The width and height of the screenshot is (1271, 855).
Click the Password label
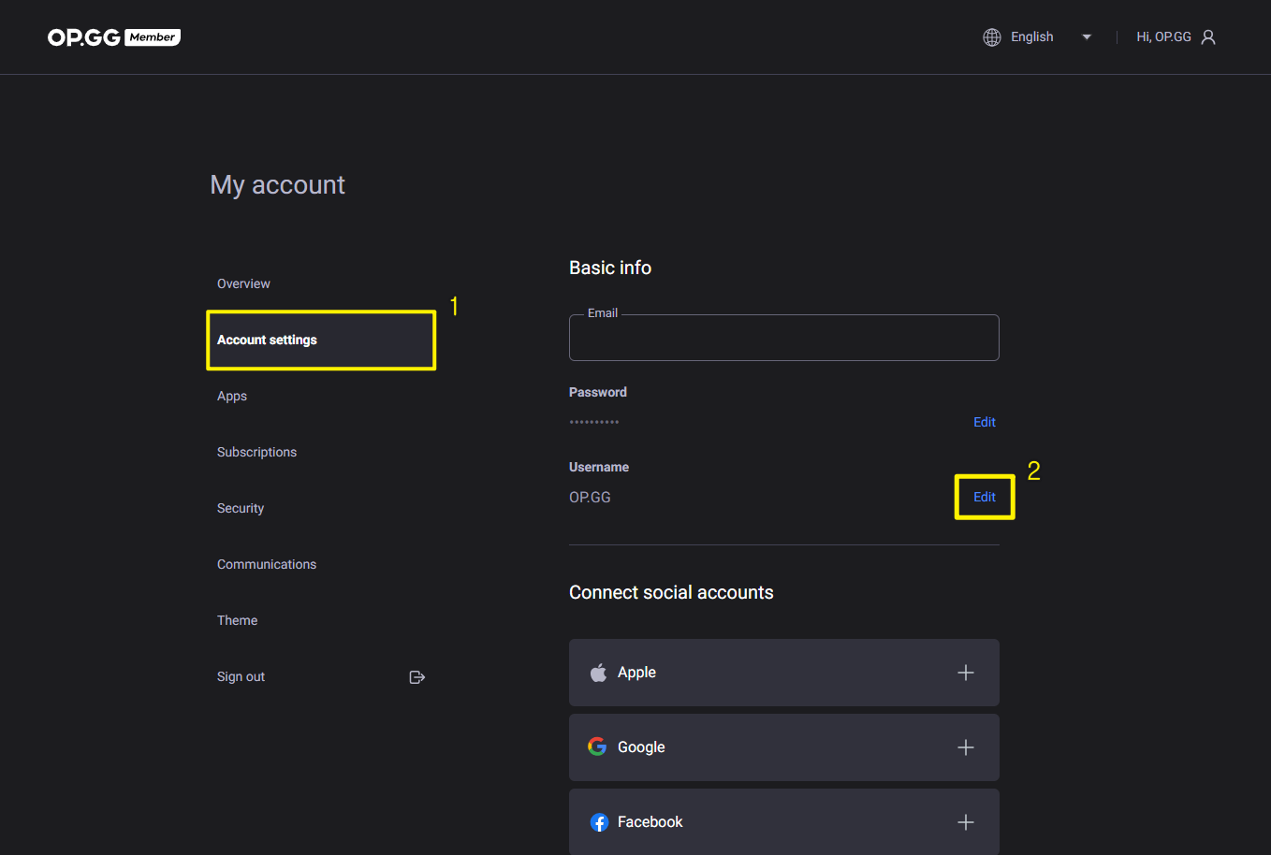coord(598,392)
